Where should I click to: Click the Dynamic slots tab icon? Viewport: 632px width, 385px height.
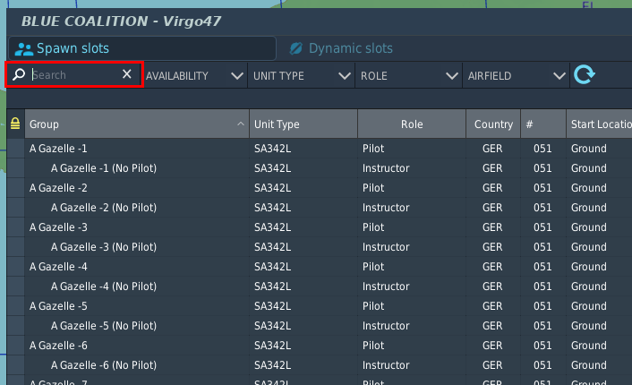(x=295, y=48)
